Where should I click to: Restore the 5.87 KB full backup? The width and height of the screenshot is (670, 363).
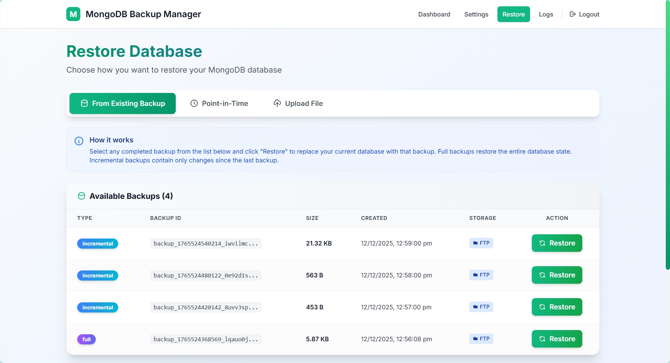point(557,339)
